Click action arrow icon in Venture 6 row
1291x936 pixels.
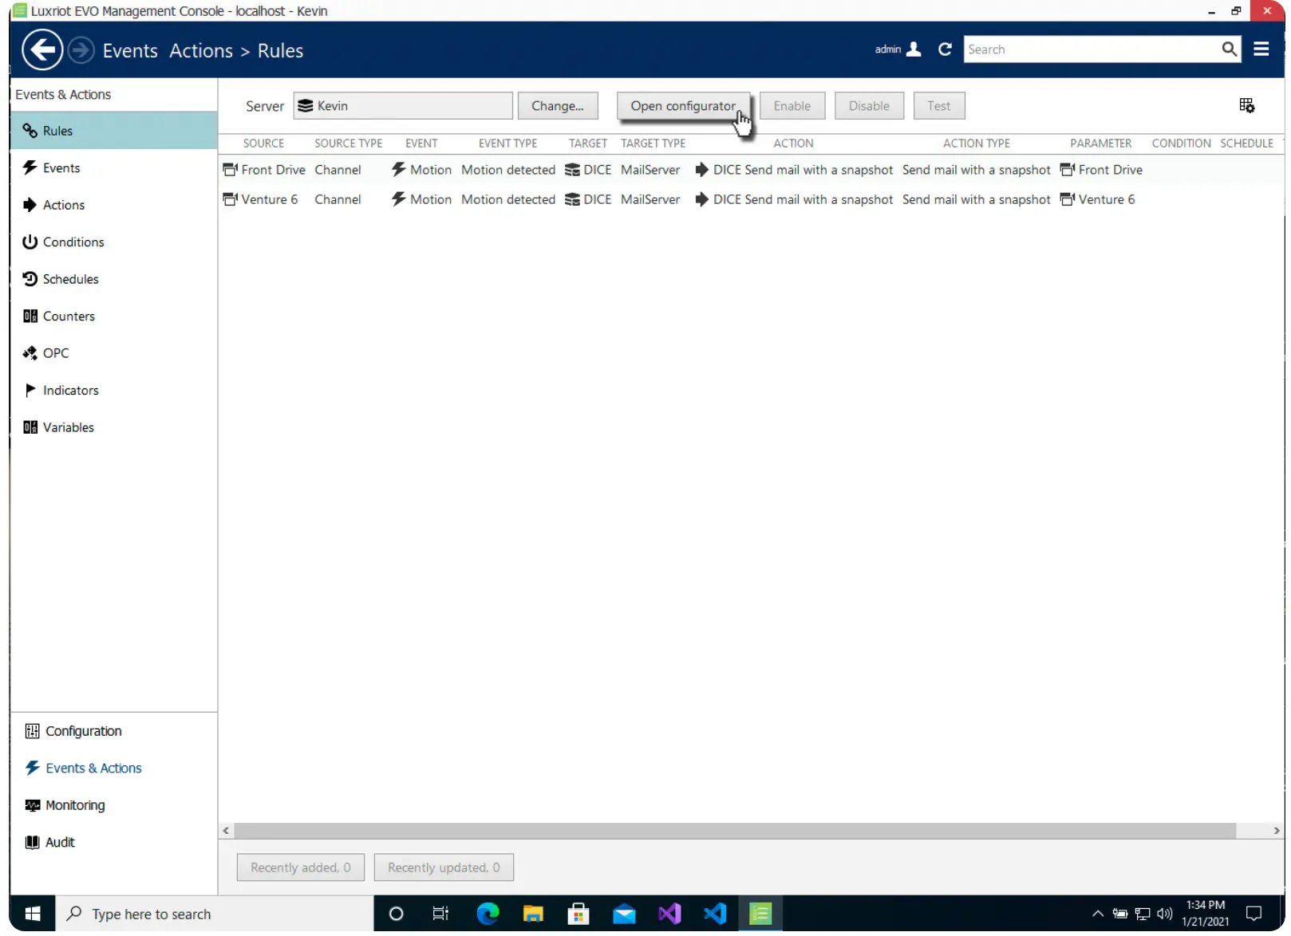click(x=701, y=199)
